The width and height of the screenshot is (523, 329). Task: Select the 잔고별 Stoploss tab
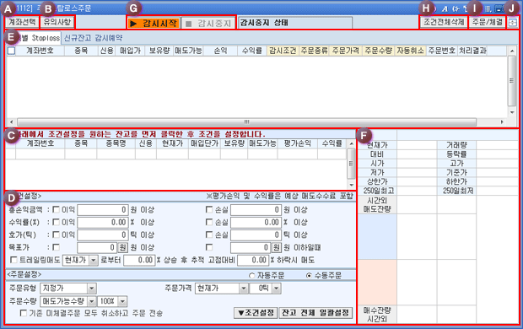click(x=37, y=38)
